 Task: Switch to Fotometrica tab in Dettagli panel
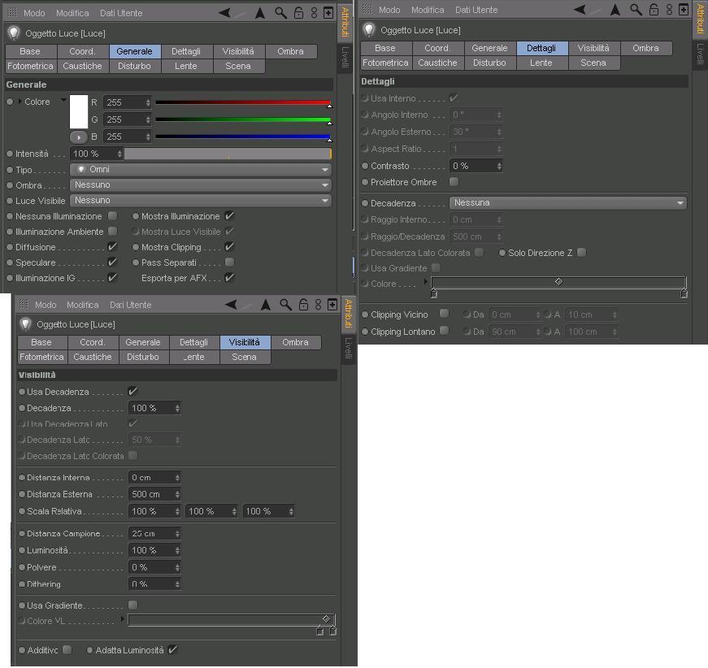(x=385, y=63)
